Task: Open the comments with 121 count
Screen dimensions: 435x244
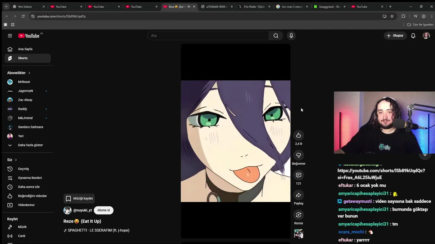Action: [x=298, y=175]
